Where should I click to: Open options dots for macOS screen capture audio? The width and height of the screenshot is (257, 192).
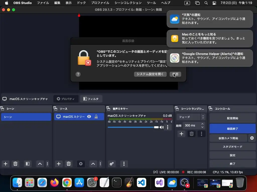pyautogui.click(x=167, y=127)
